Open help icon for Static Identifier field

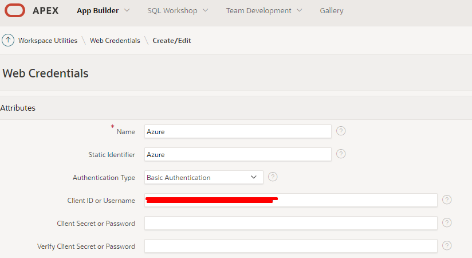pyautogui.click(x=341, y=154)
